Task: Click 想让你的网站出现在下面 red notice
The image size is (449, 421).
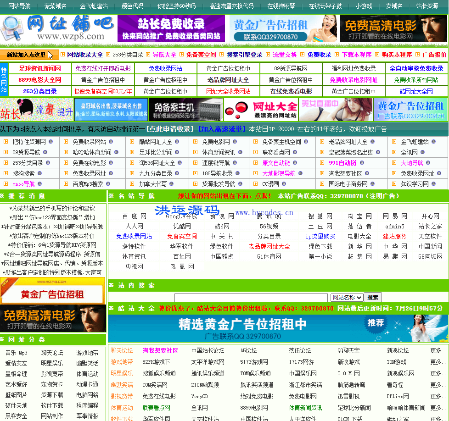Action: 224,196
